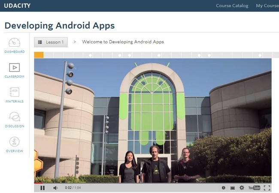Click Welcome to Developing Android Apps title

pyautogui.click(x=123, y=42)
